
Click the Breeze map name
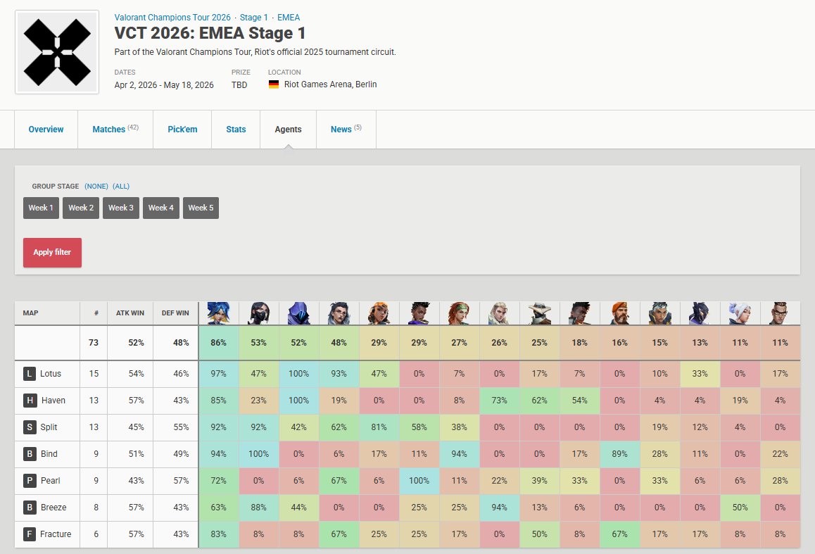click(53, 508)
